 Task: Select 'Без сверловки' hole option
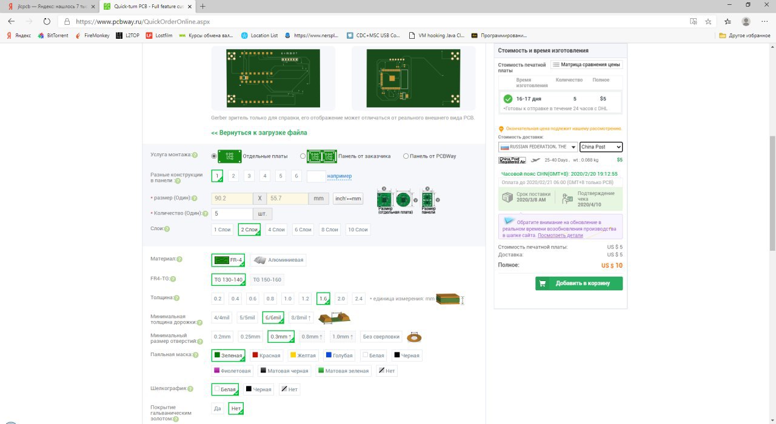pos(381,337)
